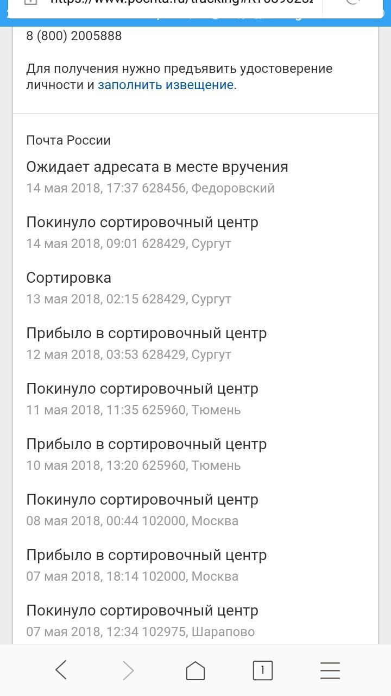The width and height of the screenshot is (391, 696).
Task: Click the reload icon next to the address bar
Action: pos(354,4)
